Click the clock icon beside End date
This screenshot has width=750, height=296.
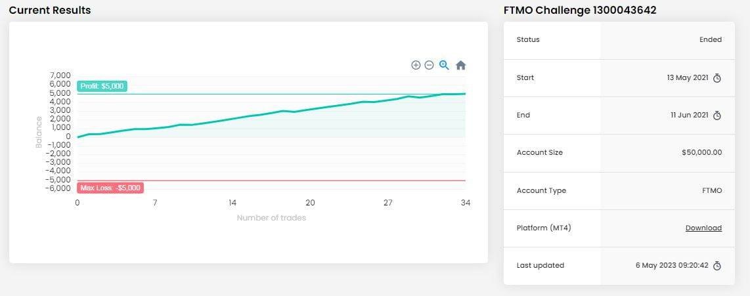pos(717,116)
